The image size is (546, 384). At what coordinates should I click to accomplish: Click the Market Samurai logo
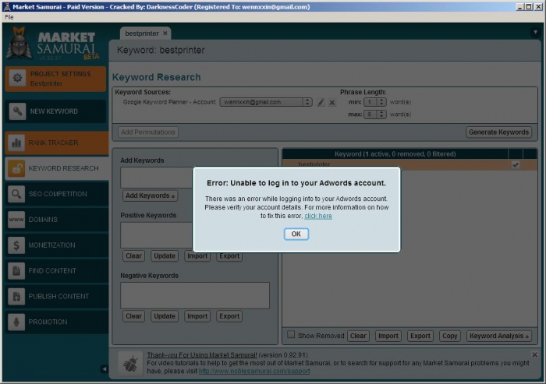(x=53, y=44)
